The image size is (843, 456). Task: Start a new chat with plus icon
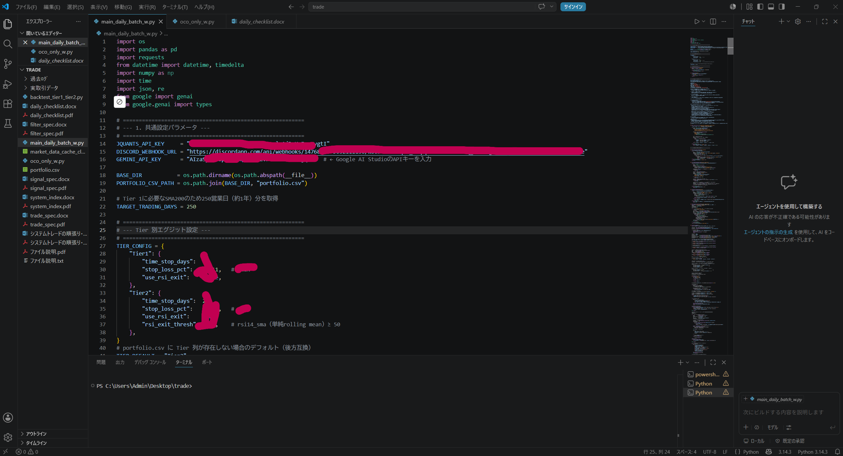[781, 22]
